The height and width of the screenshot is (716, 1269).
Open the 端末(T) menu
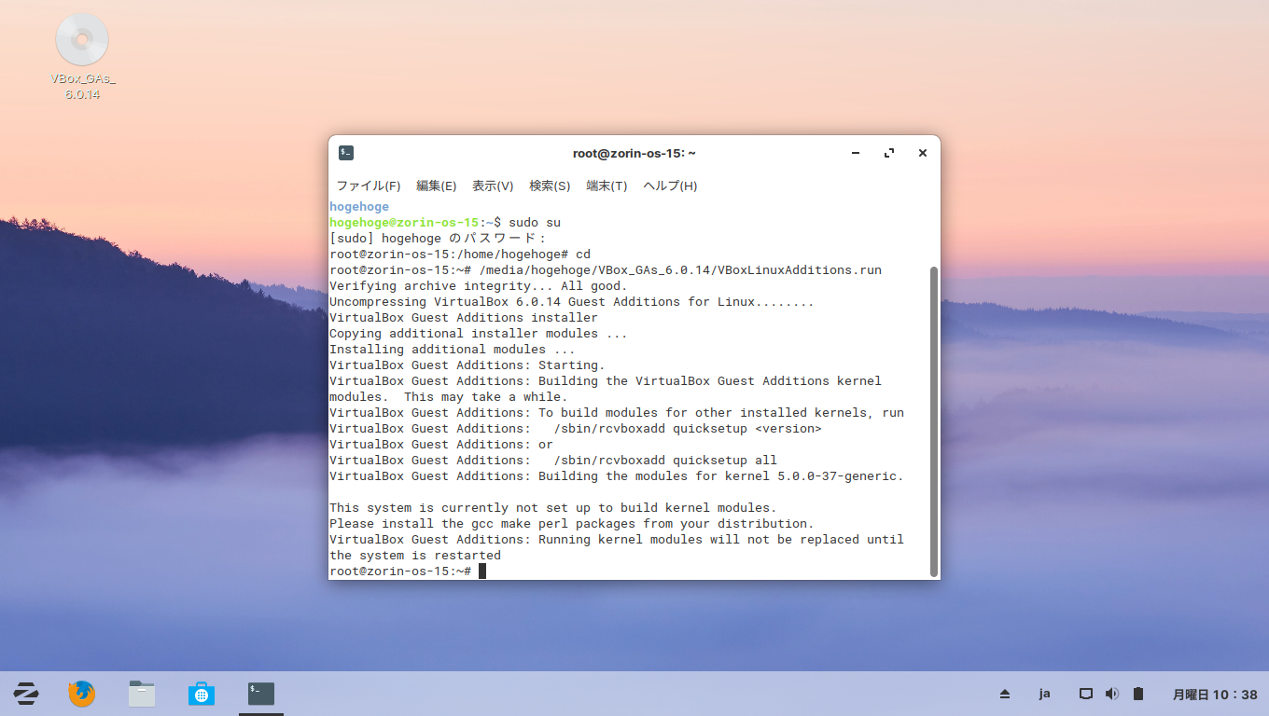(x=607, y=186)
